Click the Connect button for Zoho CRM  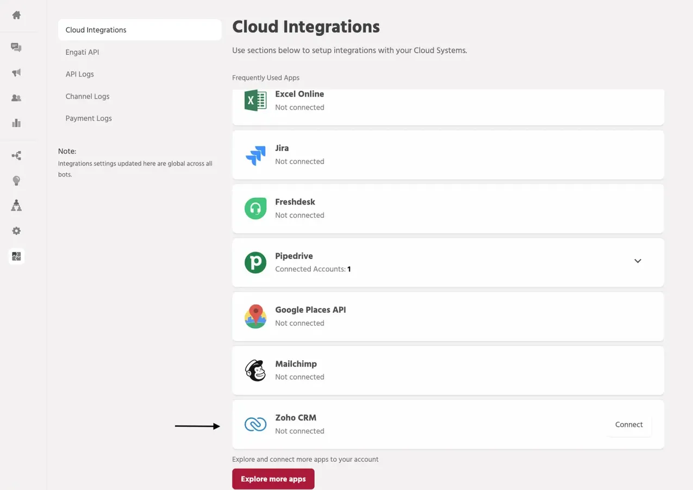(x=629, y=425)
